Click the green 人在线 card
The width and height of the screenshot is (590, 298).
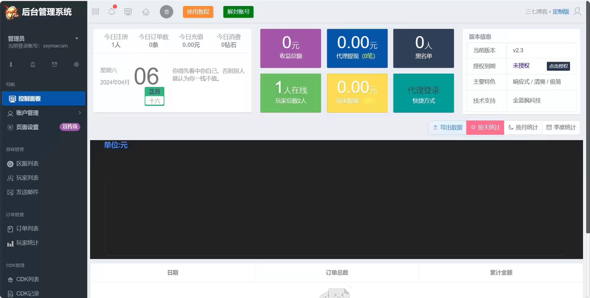click(x=291, y=93)
